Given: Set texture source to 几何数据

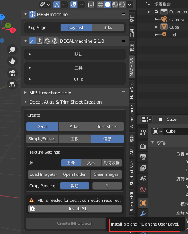Looking at the screenshot, I should [112, 163].
